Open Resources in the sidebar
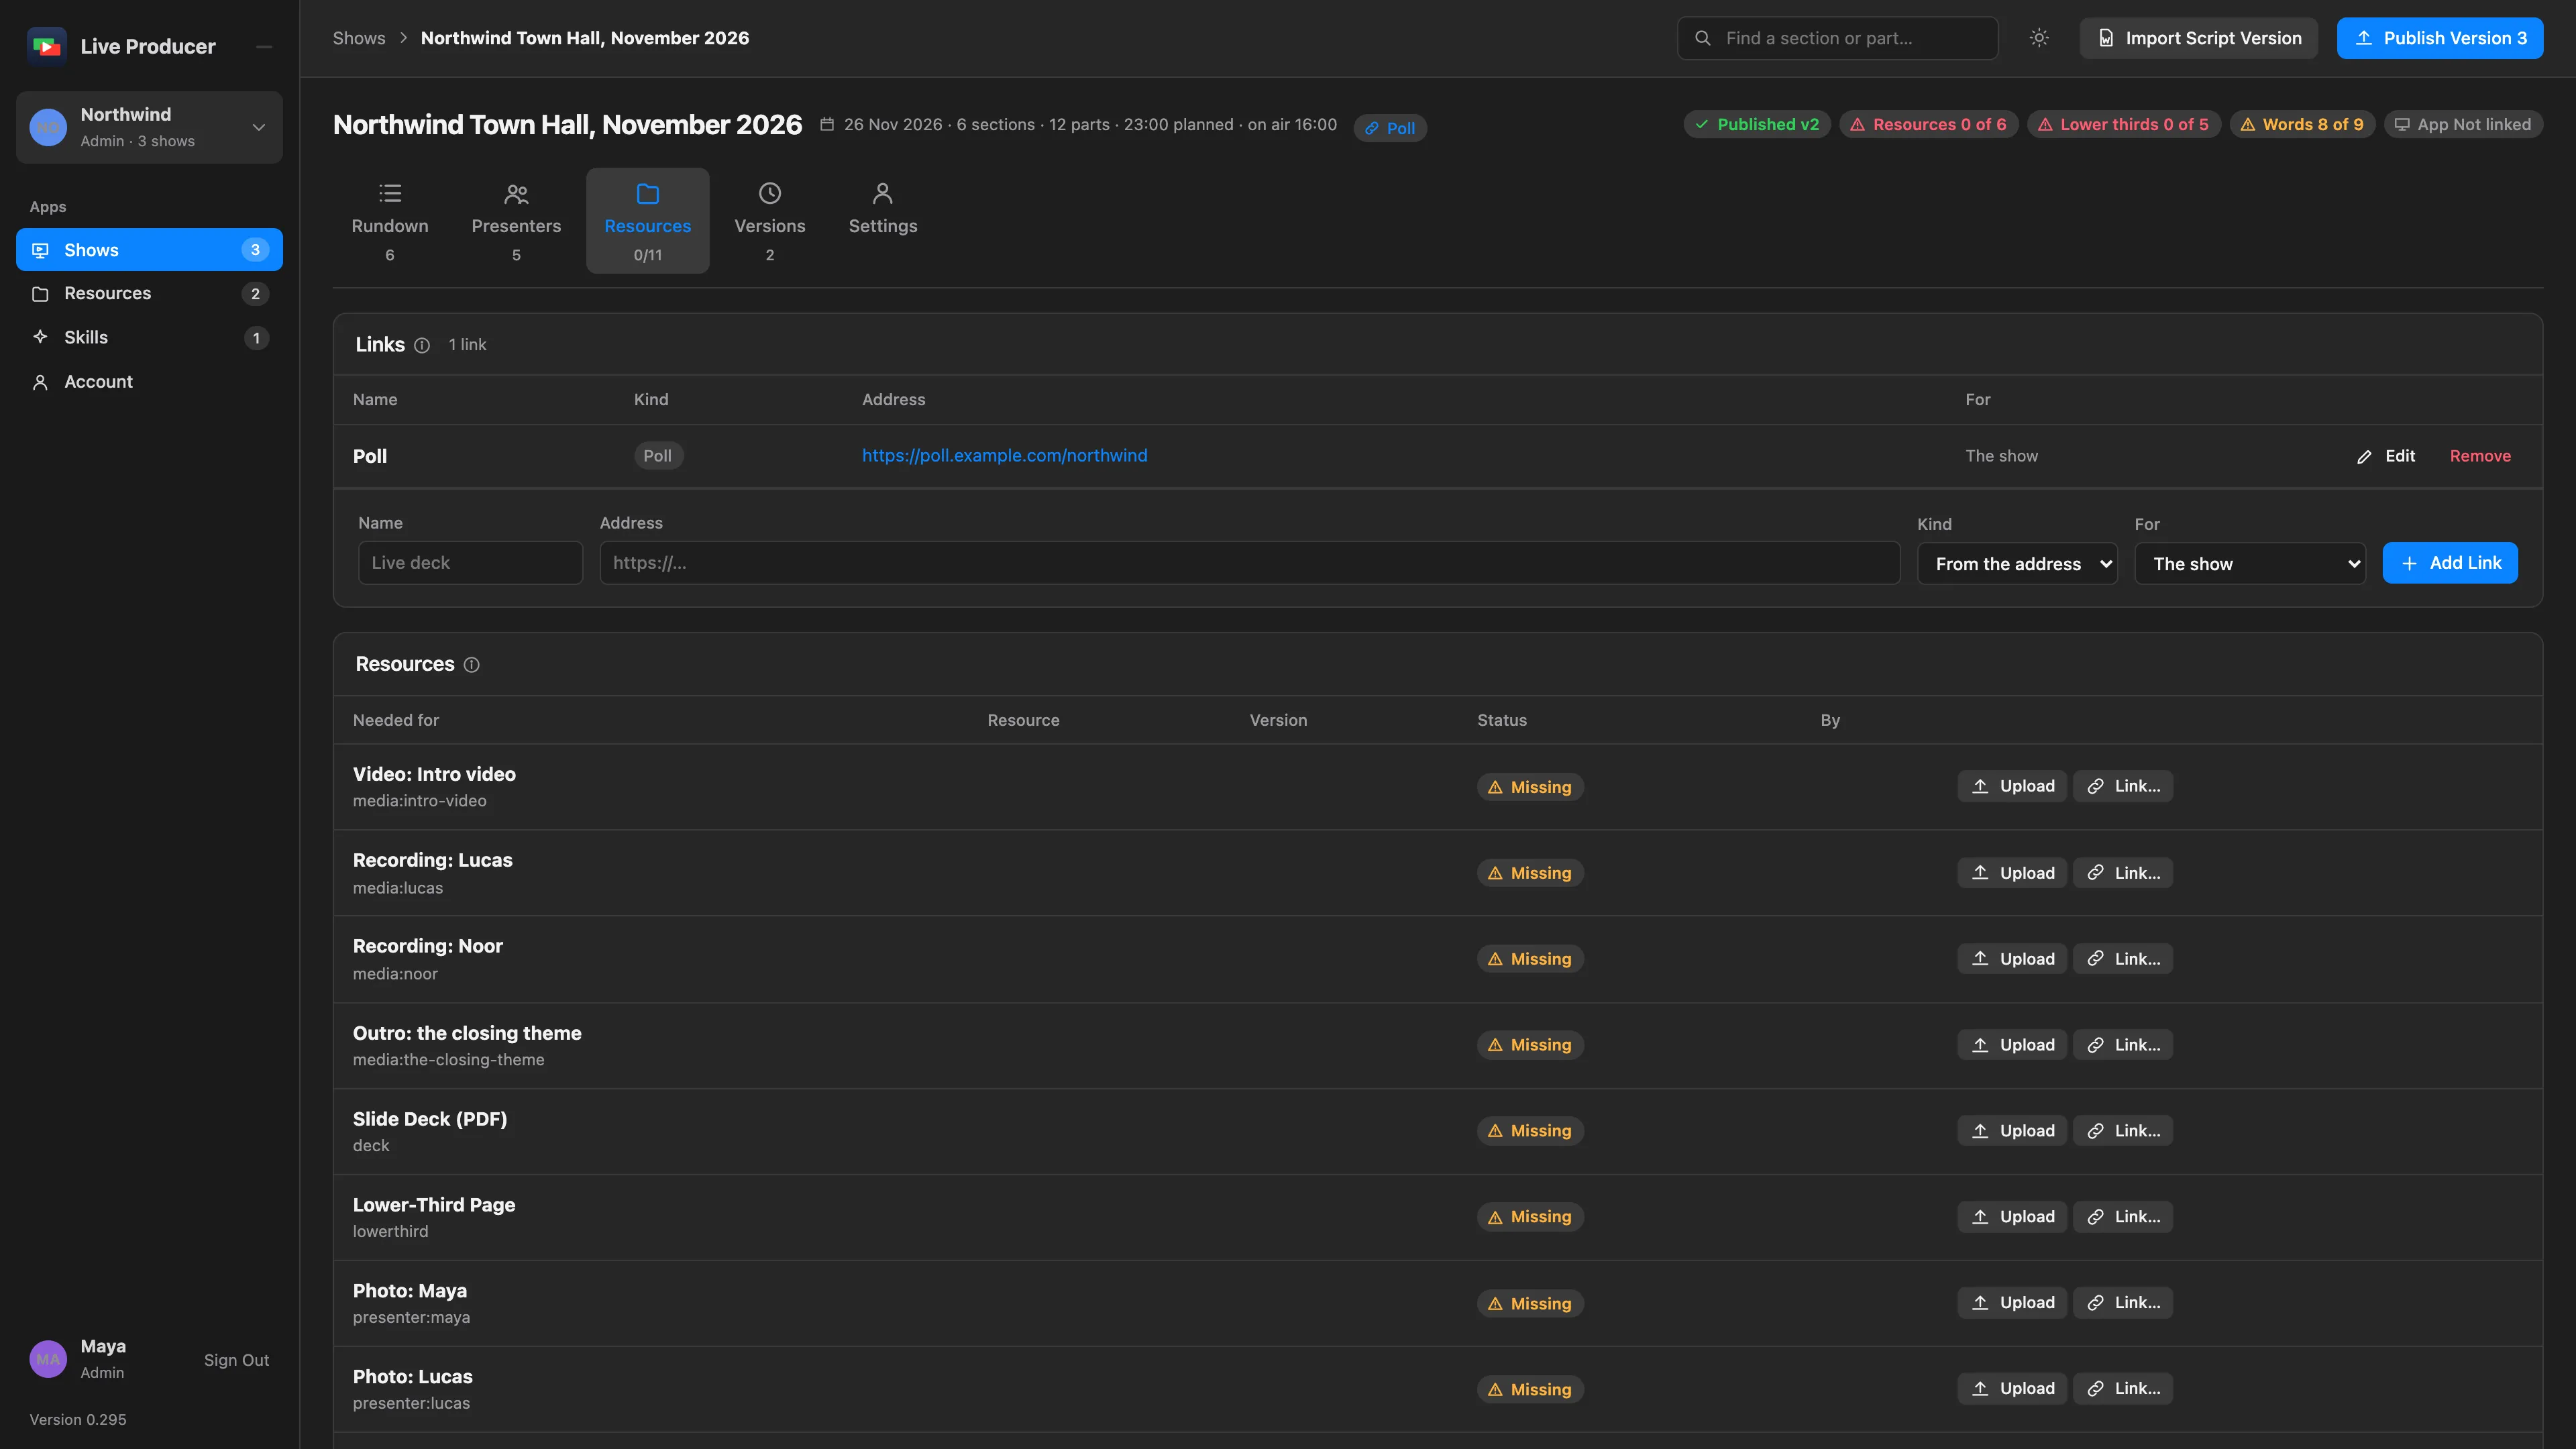2576x1449 pixels. [x=149, y=293]
